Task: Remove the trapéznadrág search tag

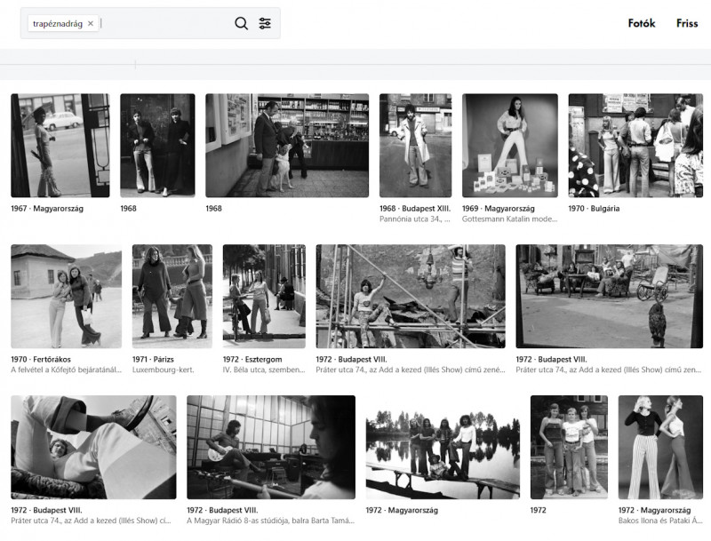Action: tap(91, 24)
